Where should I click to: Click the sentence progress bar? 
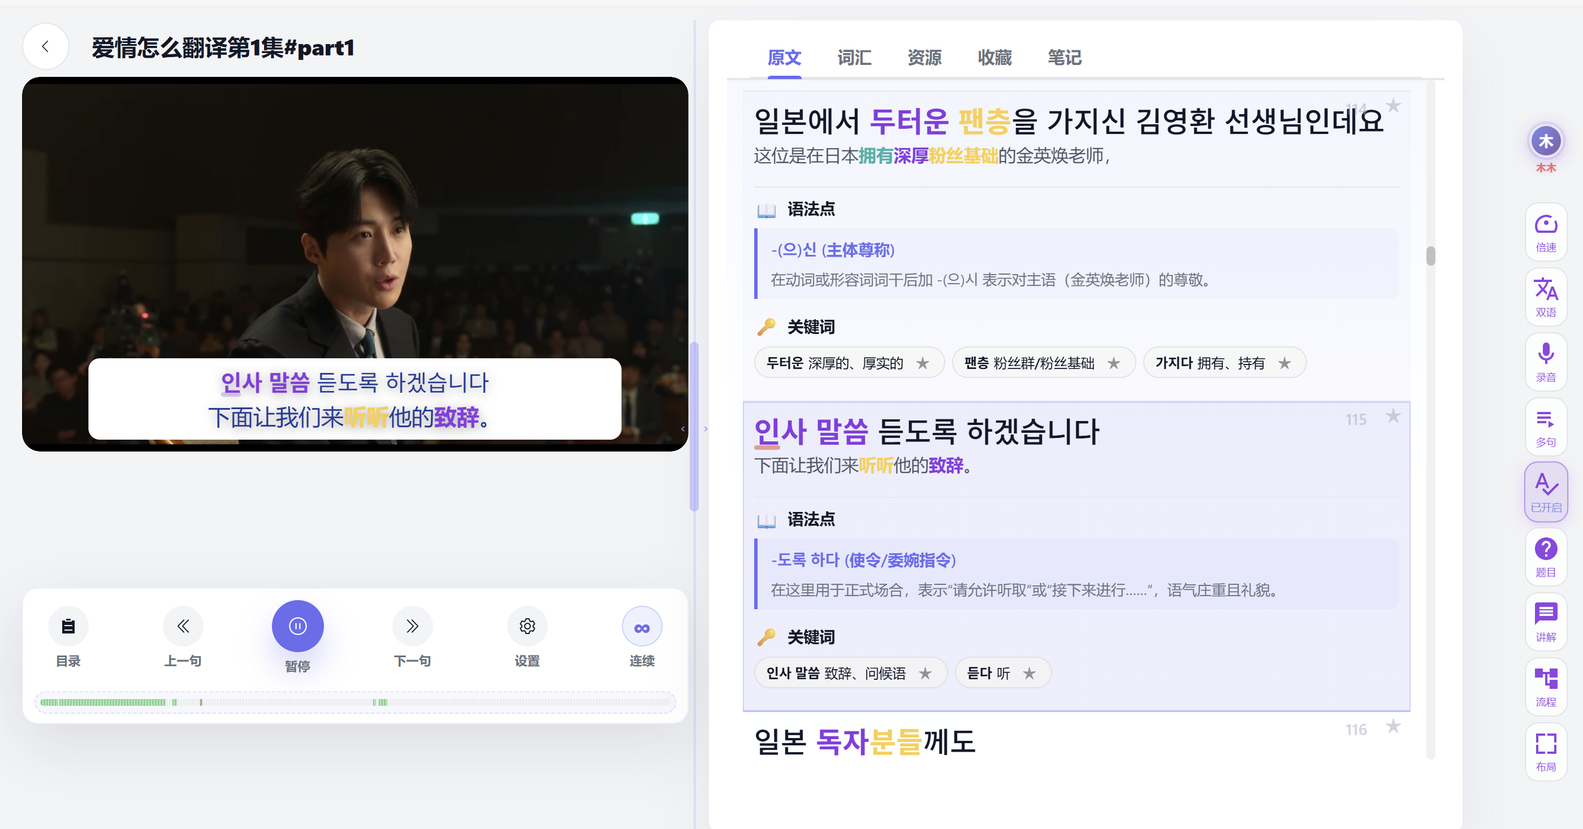tap(355, 702)
